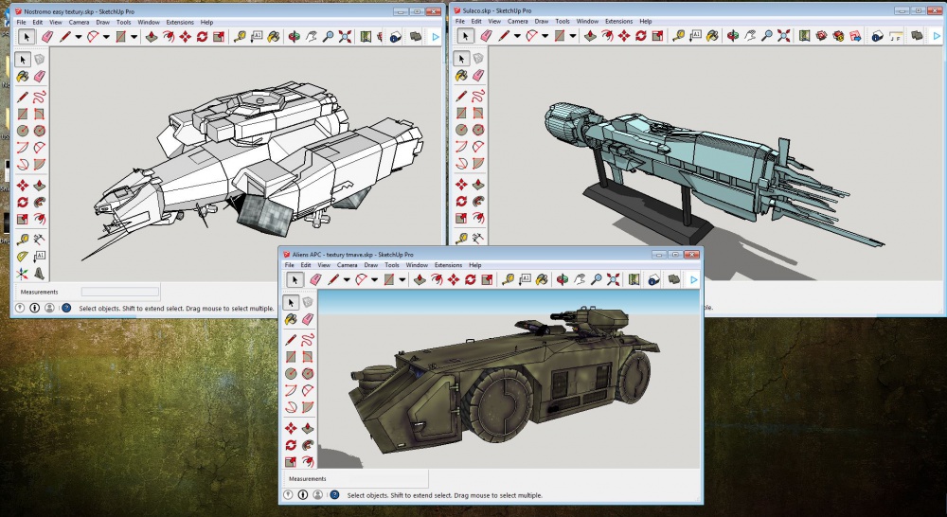Open 3D Warehouse in Sulaco top toolbar
947x517 pixels.
[821, 36]
